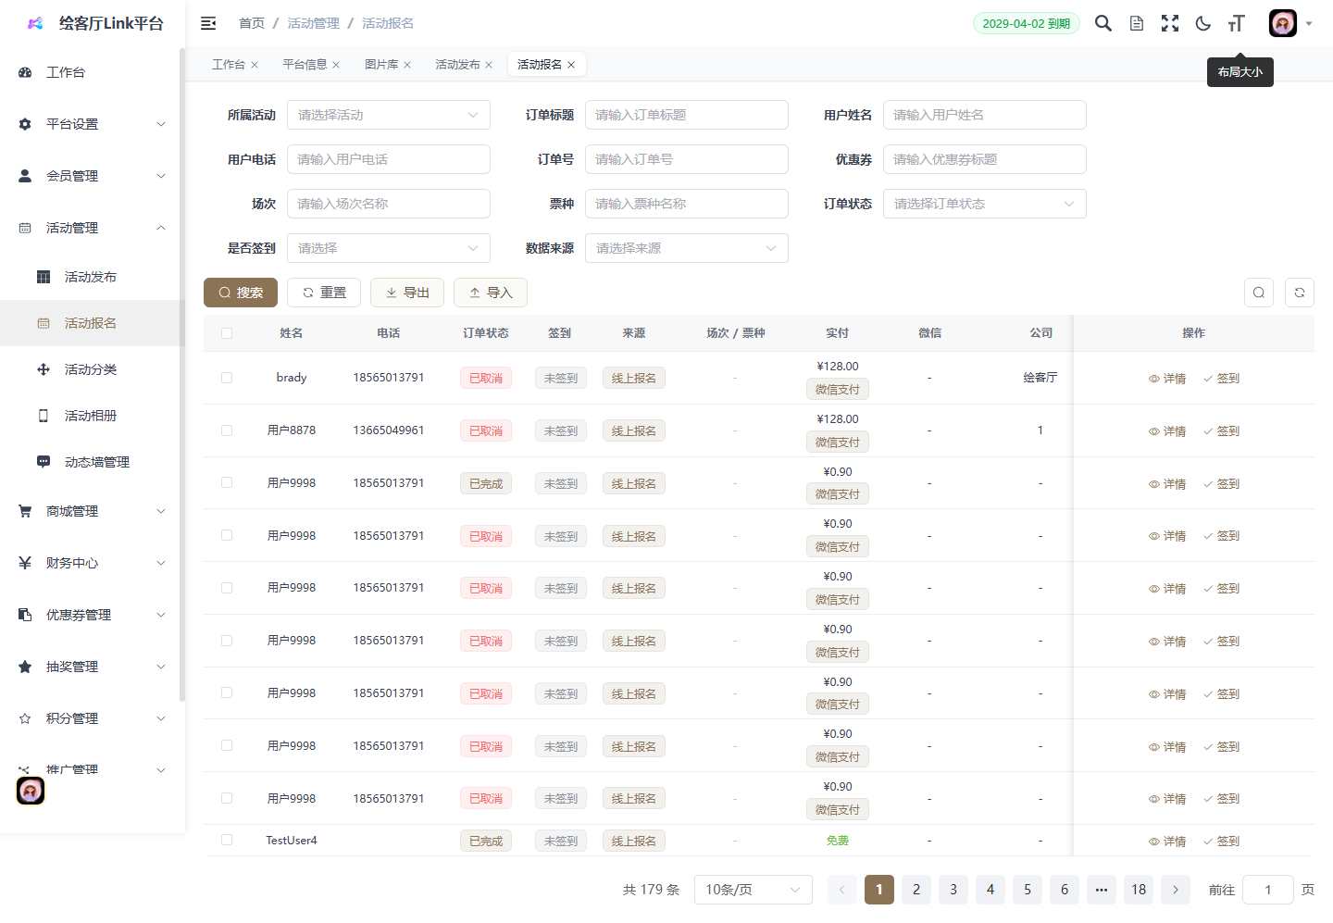1333x923 pixels.
Task: Jump to page 18
Action: coord(1139,890)
